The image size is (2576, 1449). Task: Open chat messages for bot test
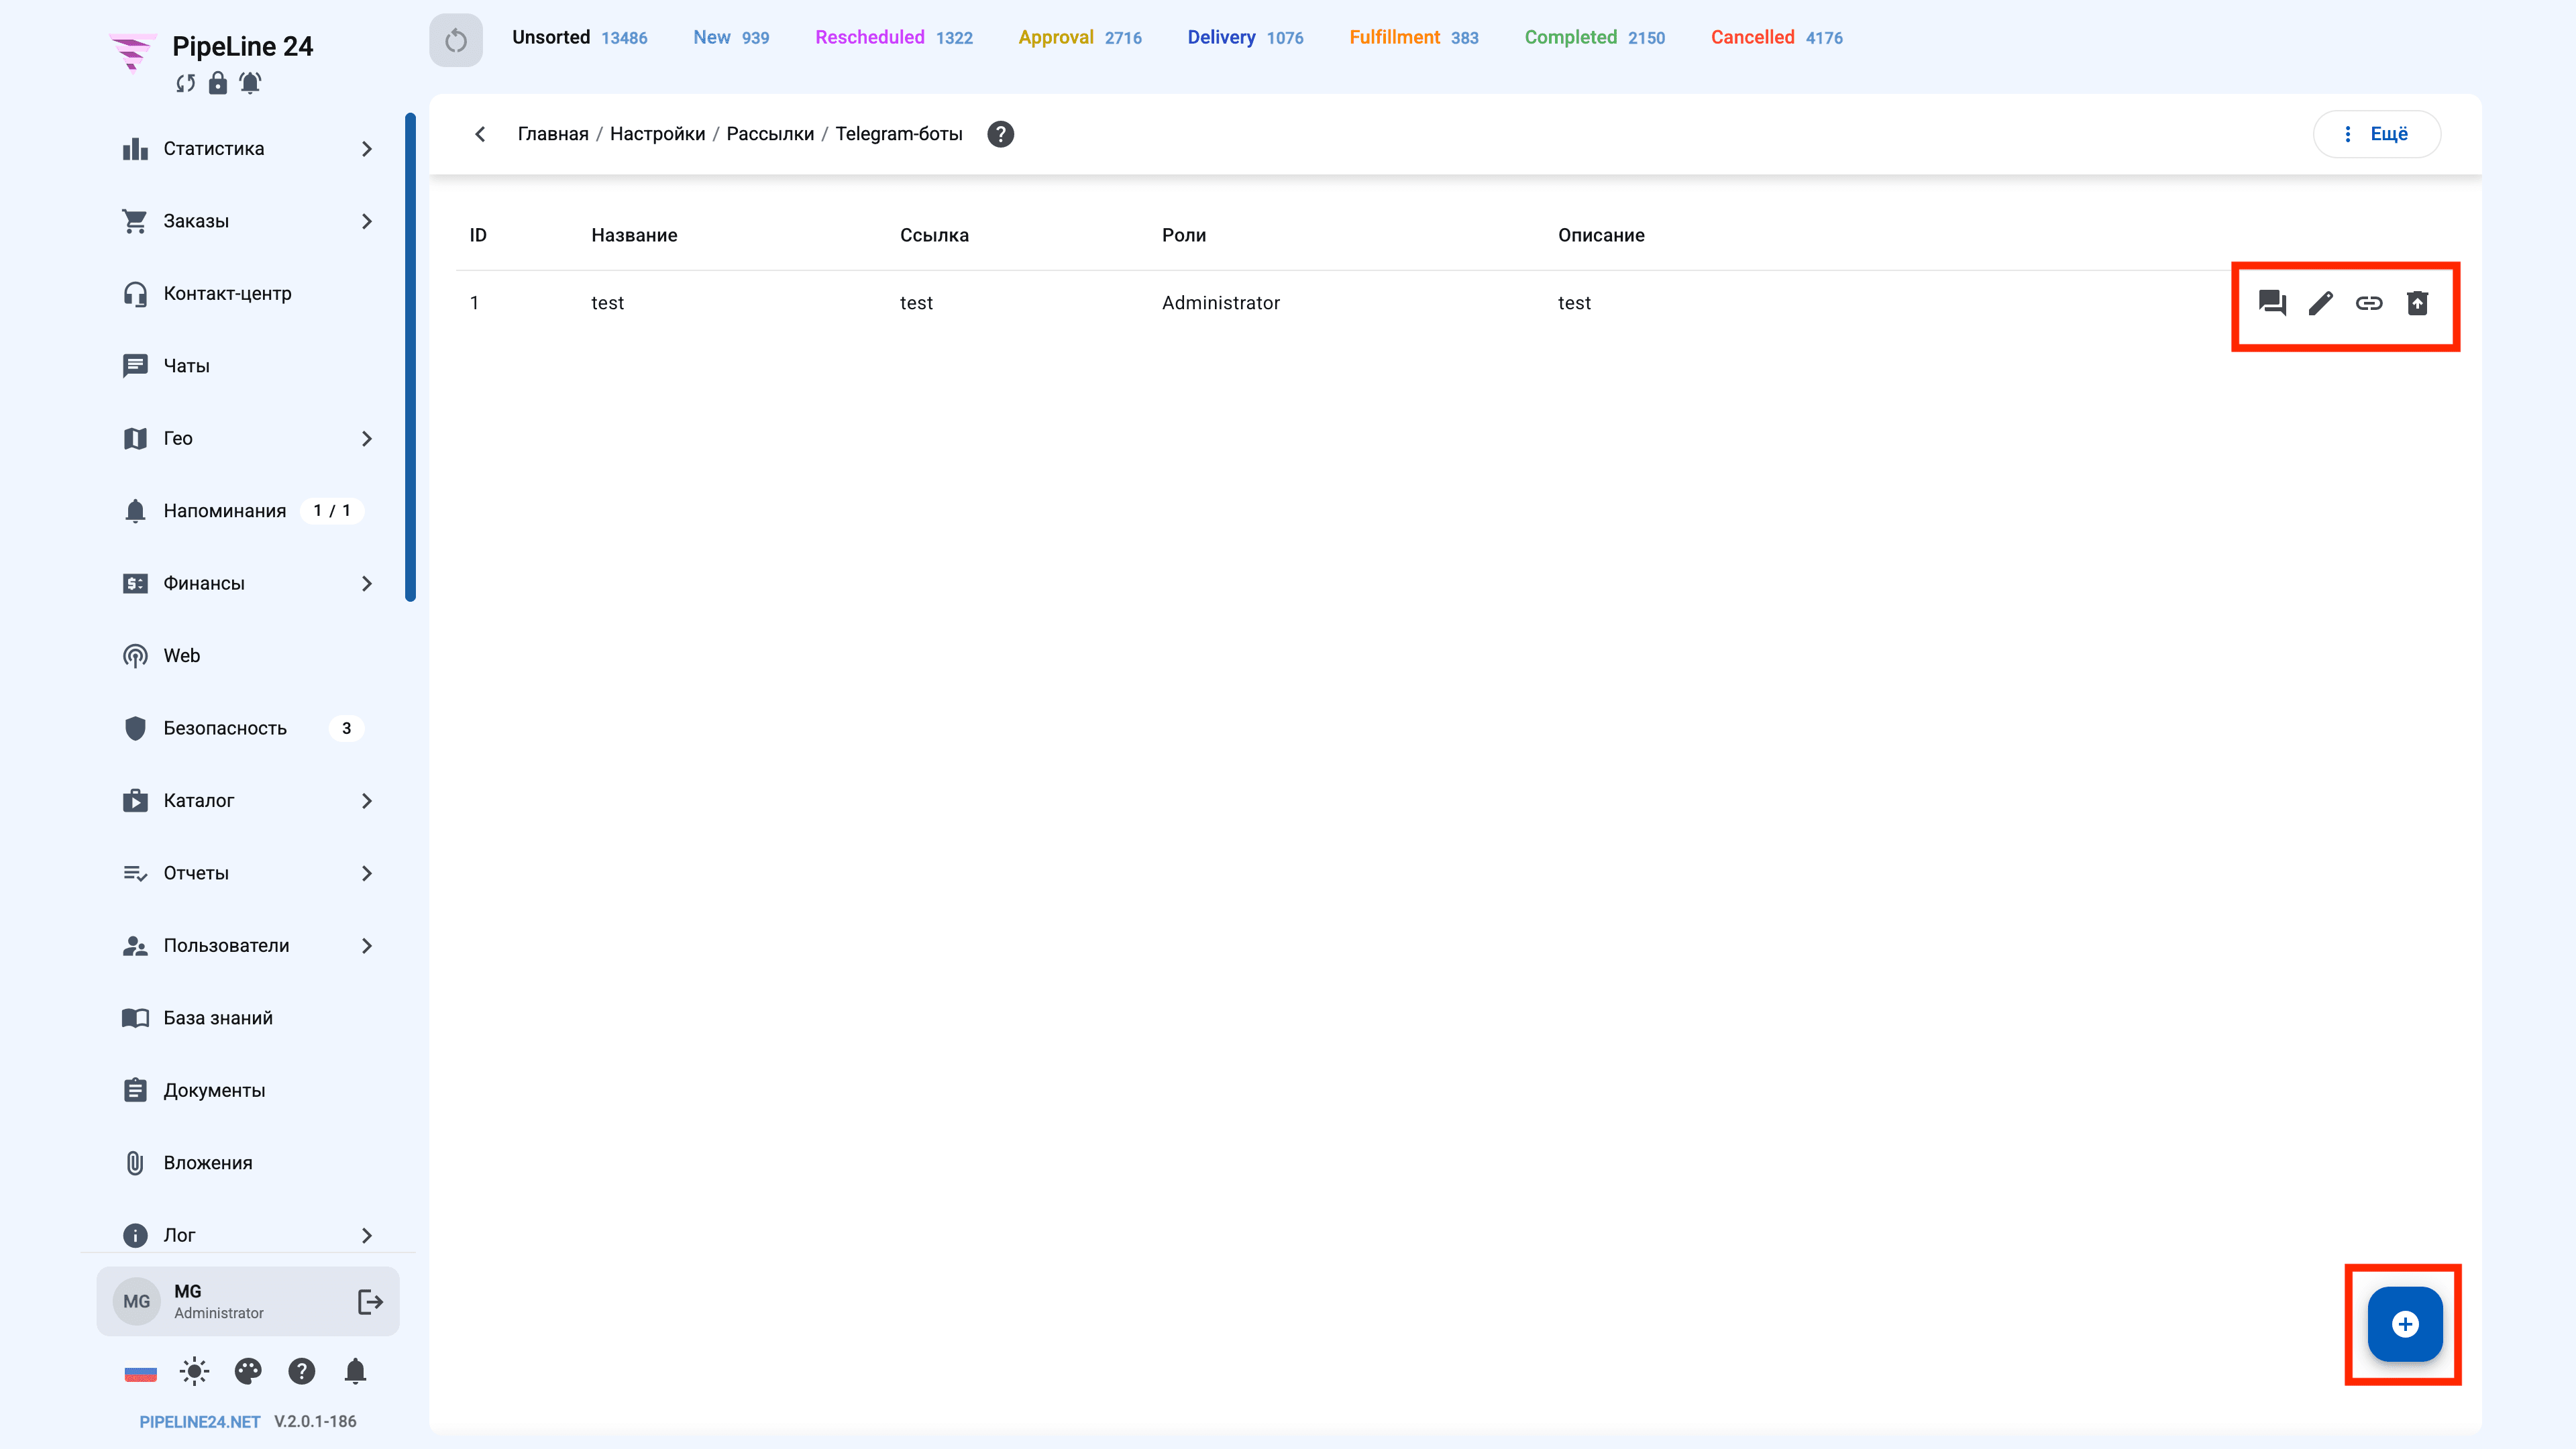pyautogui.click(x=2272, y=303)
